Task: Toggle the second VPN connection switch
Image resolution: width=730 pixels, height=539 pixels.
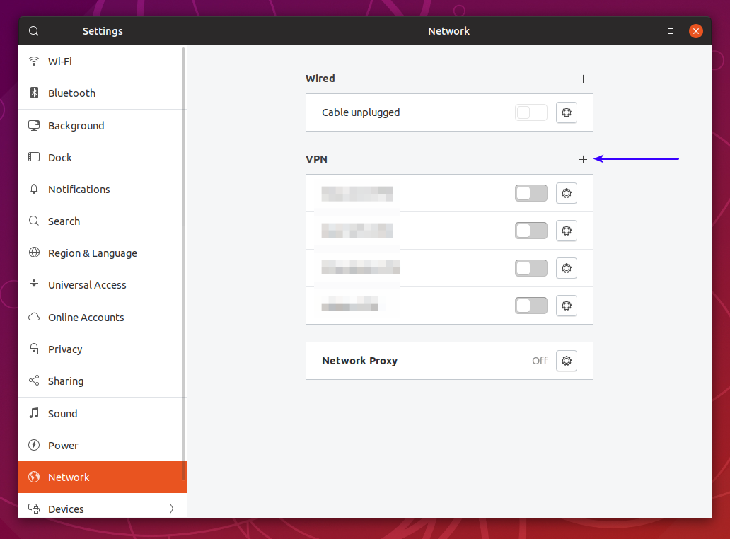Action: click(x=531, y=231)
